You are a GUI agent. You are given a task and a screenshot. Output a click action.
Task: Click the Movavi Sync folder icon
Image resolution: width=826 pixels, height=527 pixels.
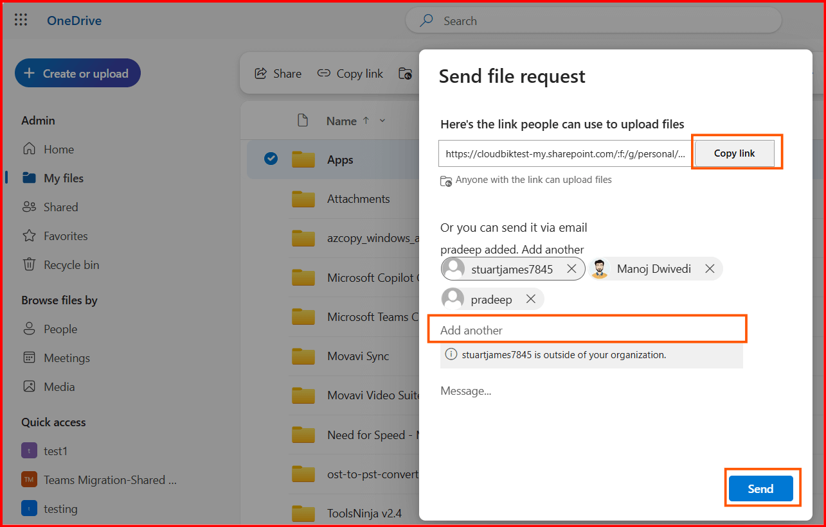303,356
